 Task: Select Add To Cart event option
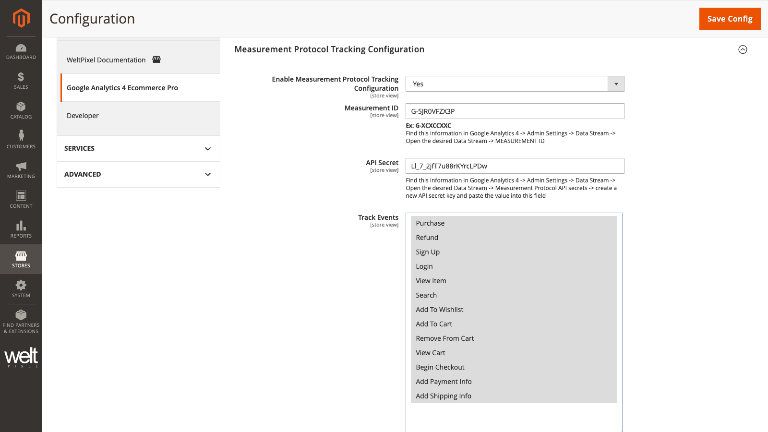(514, 324)
